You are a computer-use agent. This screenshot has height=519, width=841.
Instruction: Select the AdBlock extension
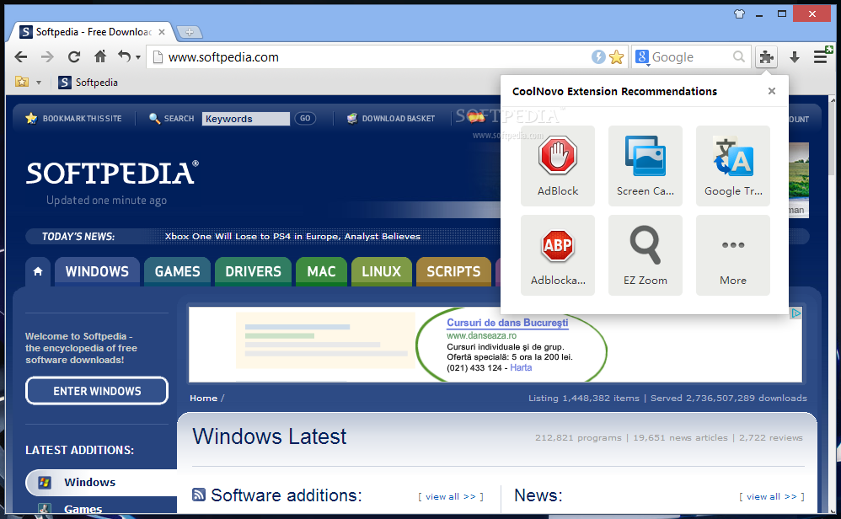click(x=558, y=166)
